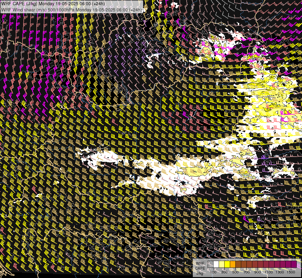Click the '1300' legend value
This screenshot has width=302, height=278.
click(x=280, y=272)
